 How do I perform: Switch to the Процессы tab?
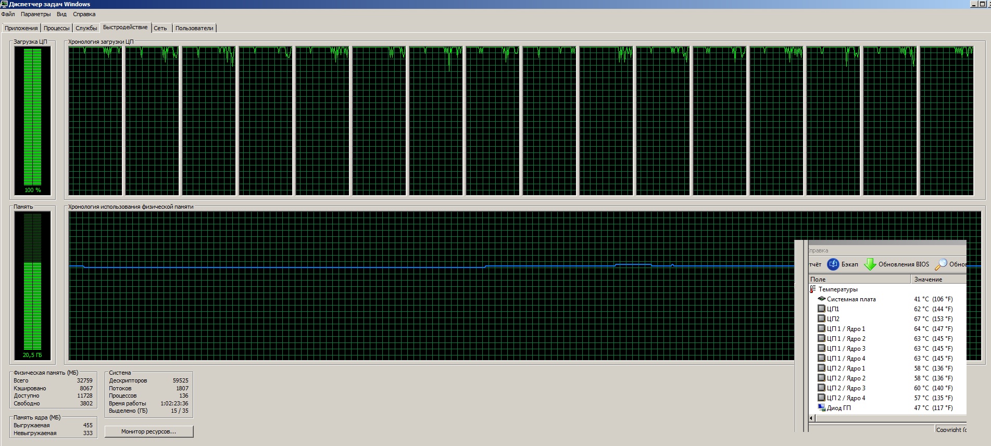click(x=56, y=28)
